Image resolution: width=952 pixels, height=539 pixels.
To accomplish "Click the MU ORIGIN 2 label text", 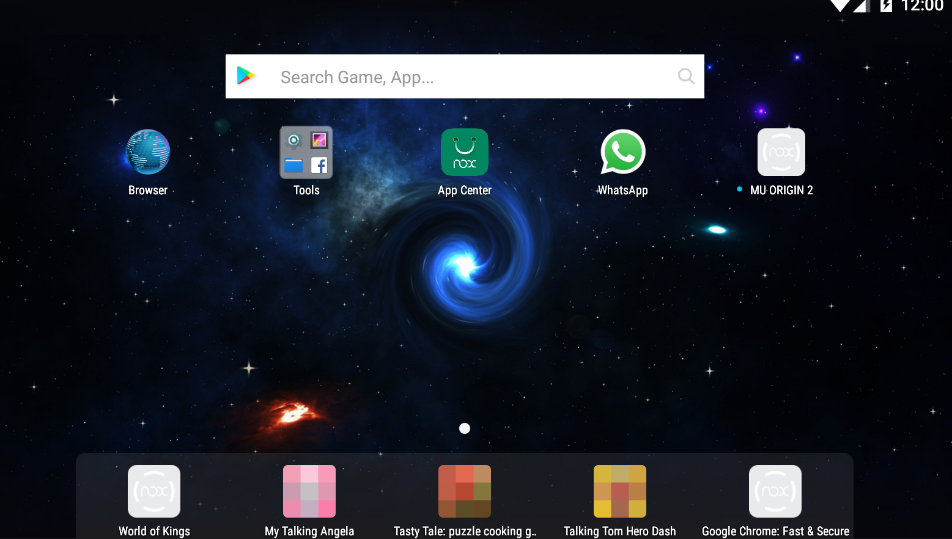I will (x=781, y=190).
